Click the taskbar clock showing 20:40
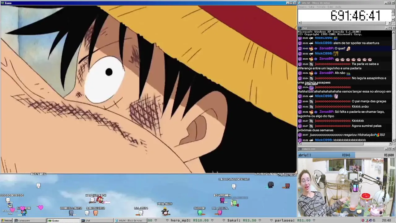The width and height of the screenshot is (396, 223). click(x=386, y=221)
